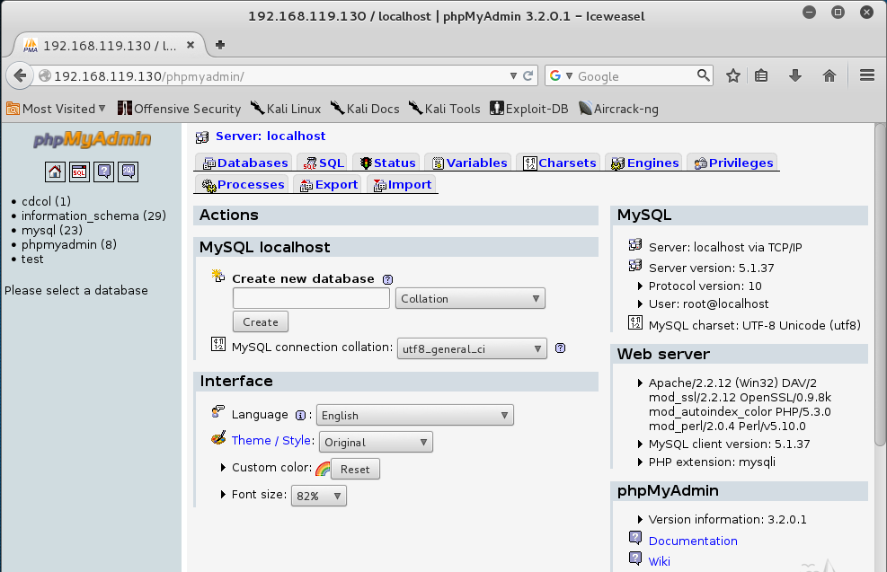The width and height of the screenshot is (887, 572).
Task: Open phpMyAdmin documentation icon in sidebar
Action: (104, 172)
